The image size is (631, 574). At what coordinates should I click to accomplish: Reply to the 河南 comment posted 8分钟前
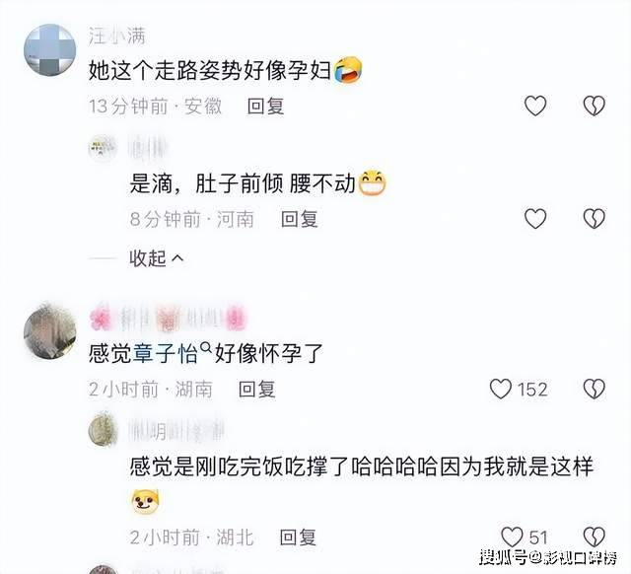point(300,219)
